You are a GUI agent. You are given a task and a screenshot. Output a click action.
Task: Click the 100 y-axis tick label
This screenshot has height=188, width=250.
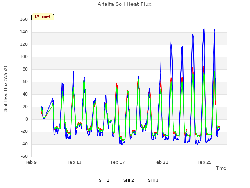click(24, 57)
